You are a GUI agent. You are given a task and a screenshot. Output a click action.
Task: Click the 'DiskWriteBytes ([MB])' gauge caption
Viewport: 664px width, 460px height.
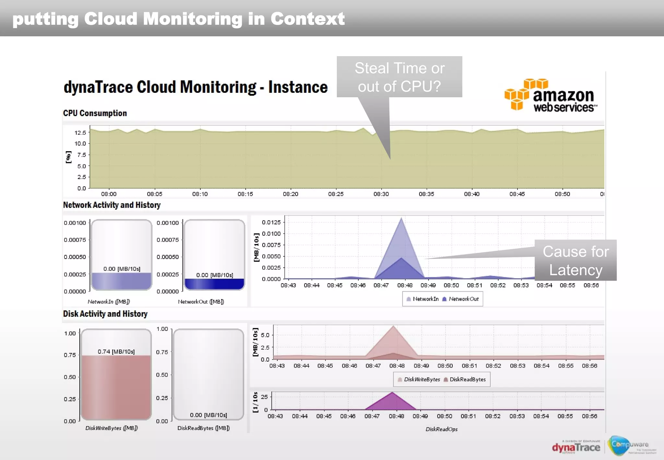click(x=112, y=428)
